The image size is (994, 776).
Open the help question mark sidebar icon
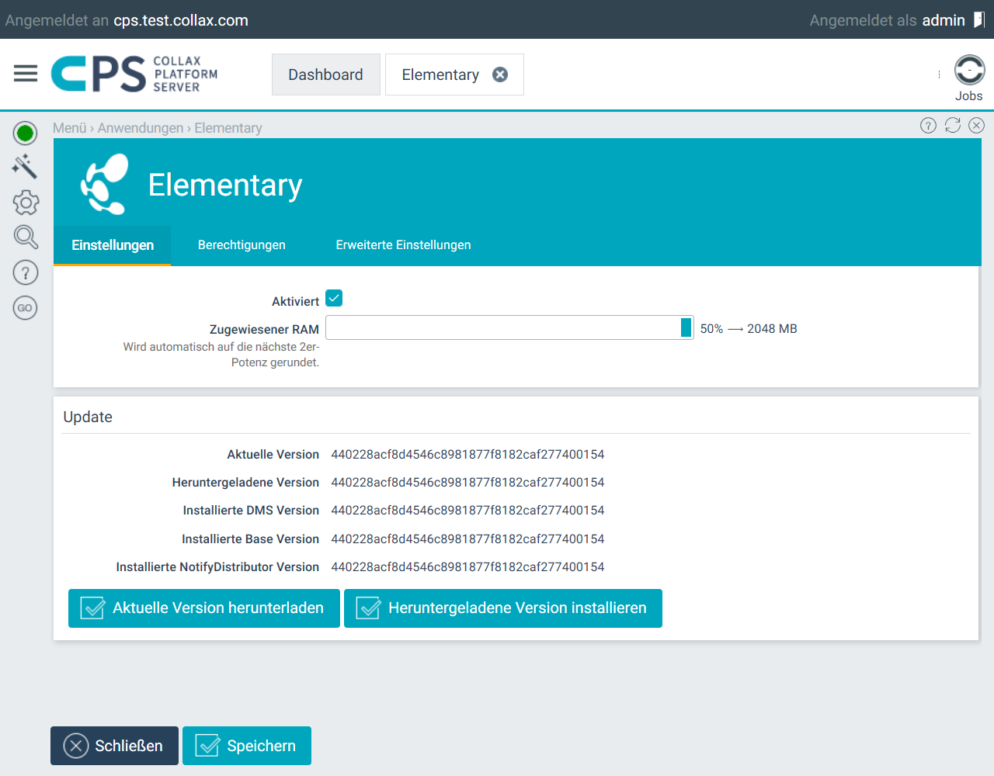tap(26, 272)
